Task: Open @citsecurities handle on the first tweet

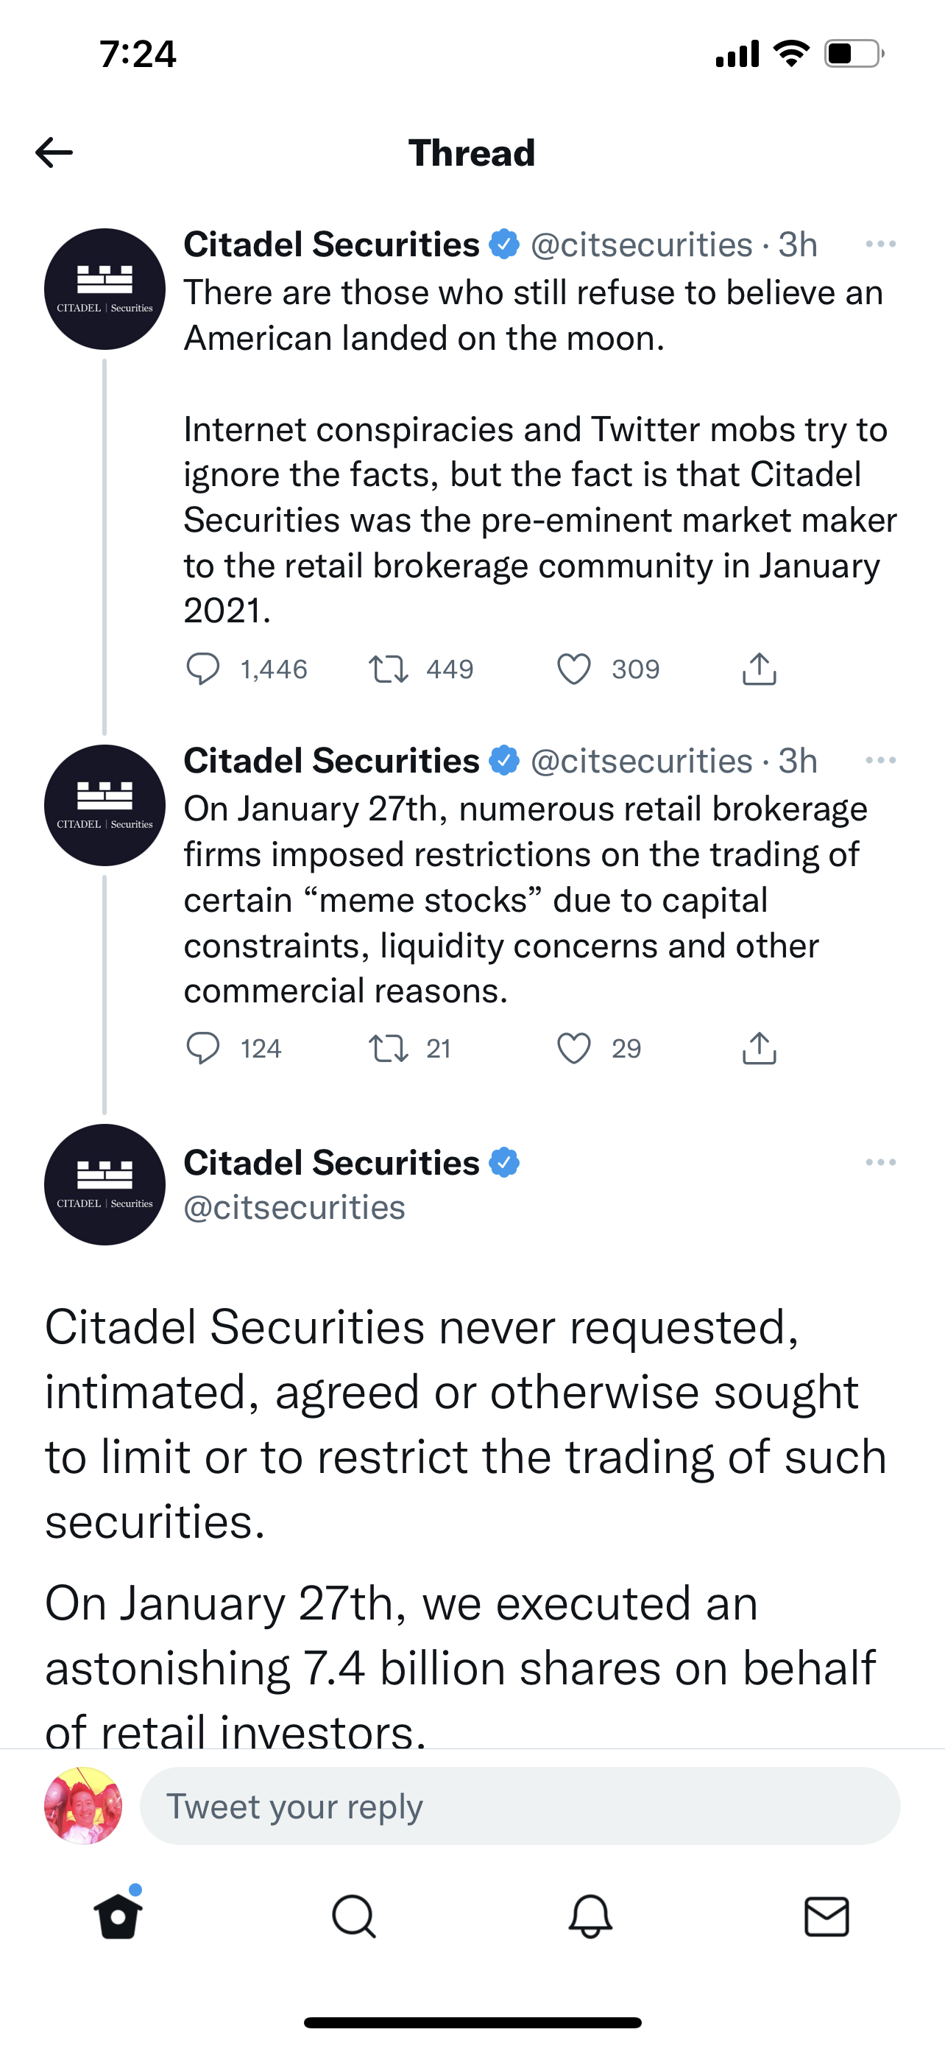Action: pyautogui.click(x=641, y=245)
